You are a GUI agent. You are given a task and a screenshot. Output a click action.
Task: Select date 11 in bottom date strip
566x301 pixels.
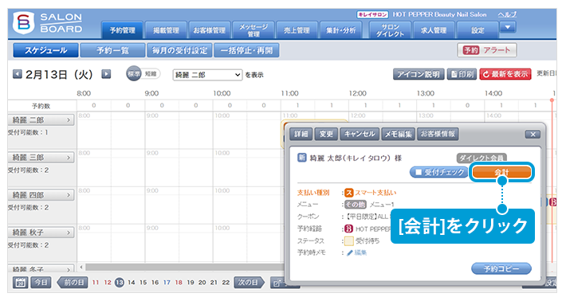(x=96, y=283)
